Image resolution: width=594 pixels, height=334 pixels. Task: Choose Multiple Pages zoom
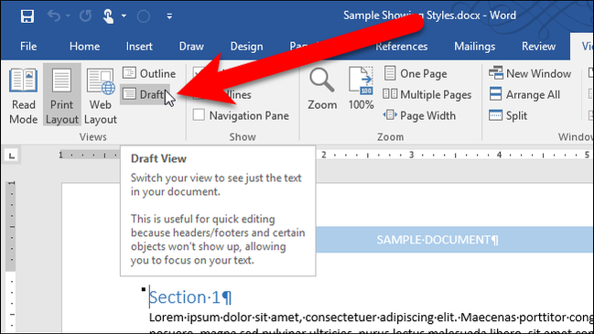(x=427, y=94)
